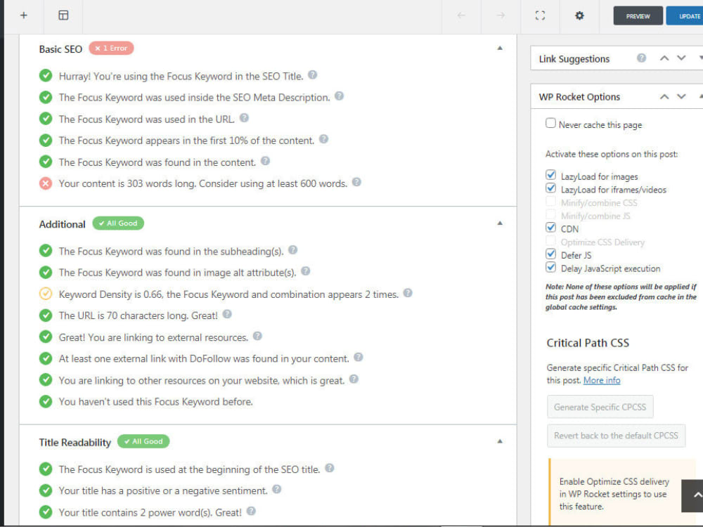The image size is (703, 527).
Task: Click help icon beside linking to other resources
Action: click(x=354, y=379)
